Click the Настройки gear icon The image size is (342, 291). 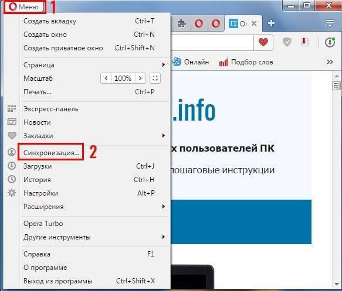point(12,193)
